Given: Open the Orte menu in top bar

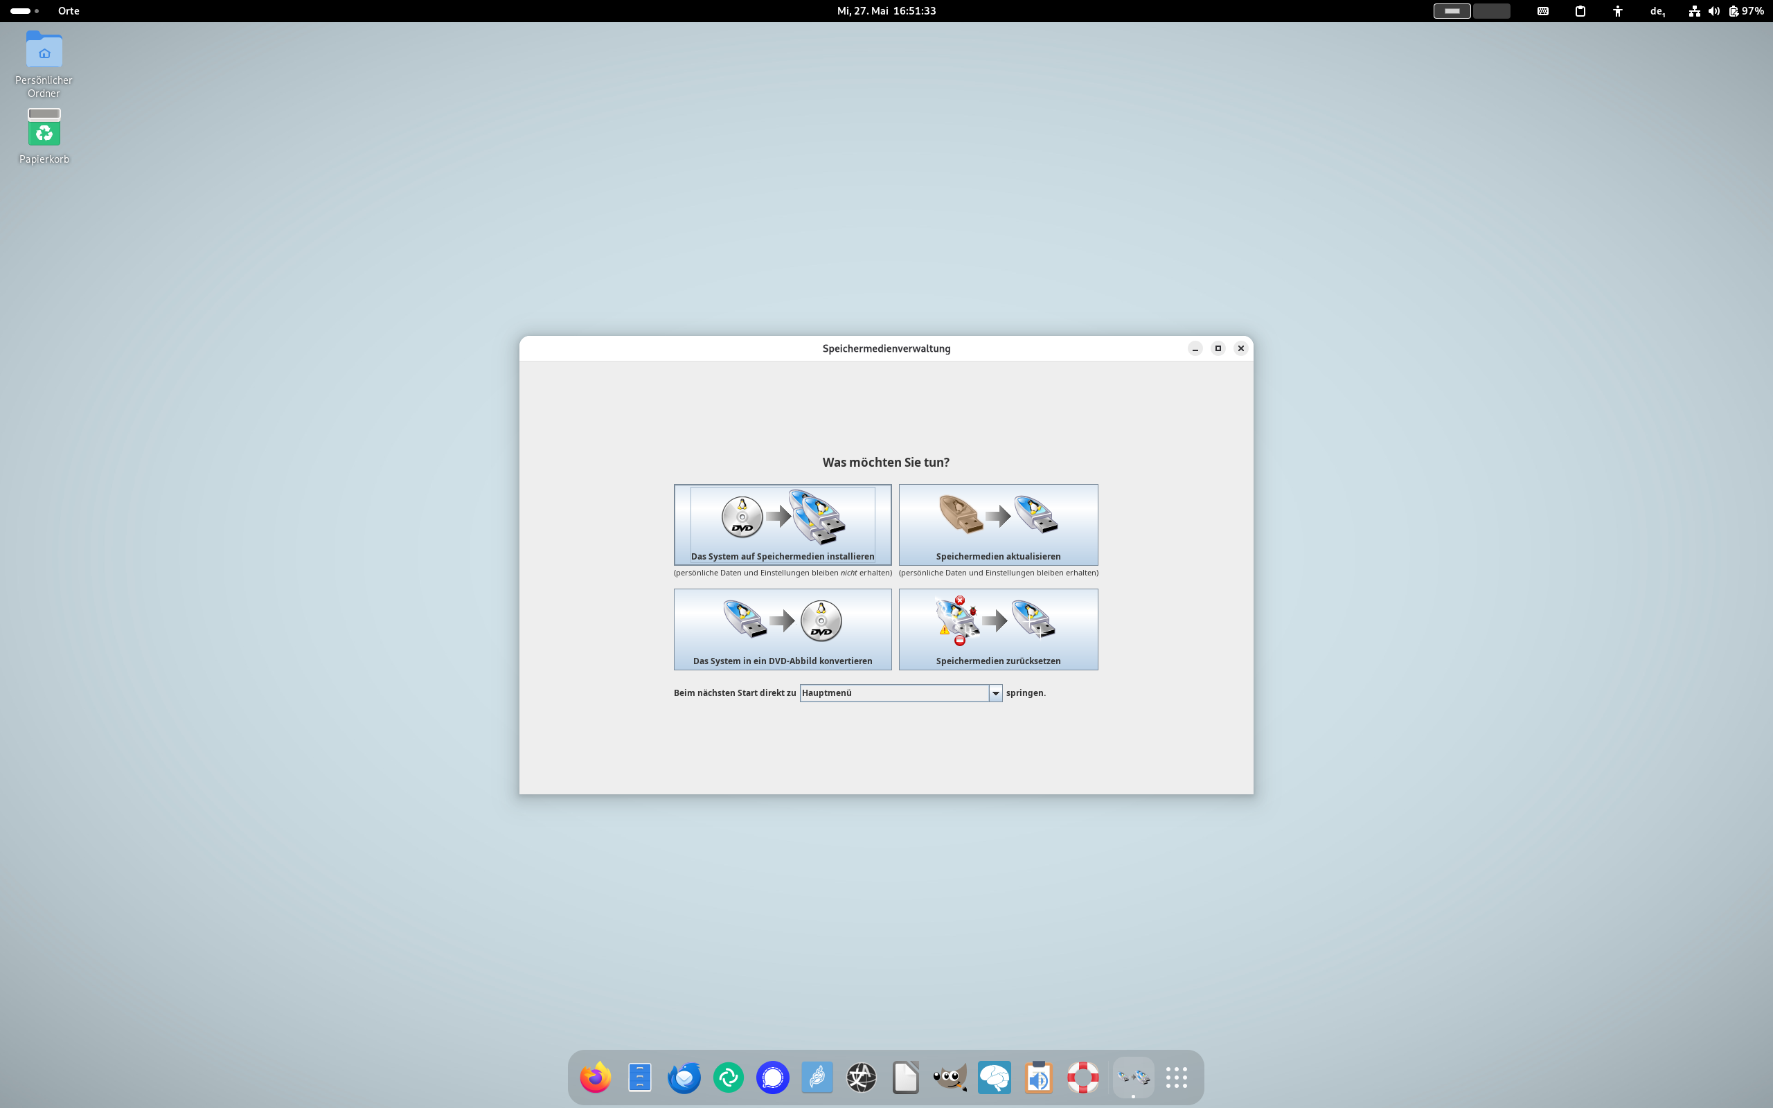Looking at the screenshot, I should point(68,11).
